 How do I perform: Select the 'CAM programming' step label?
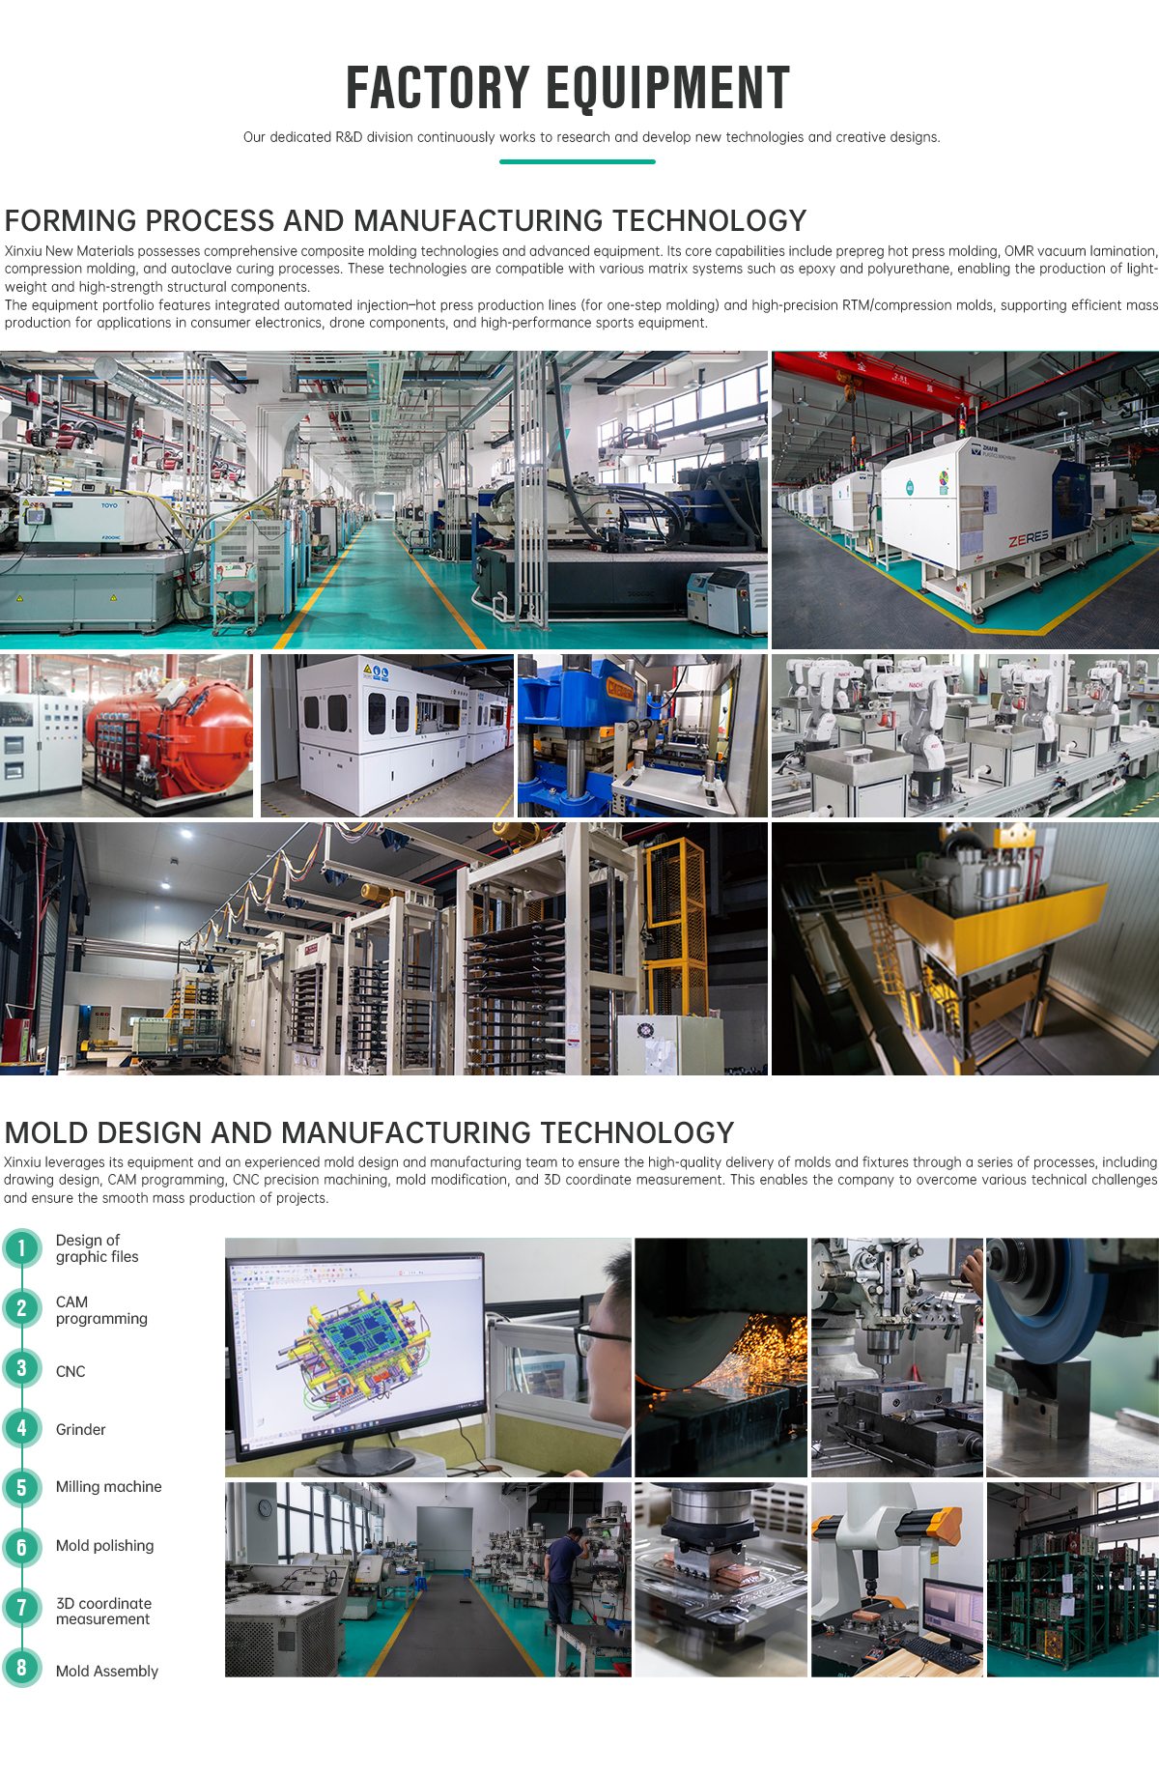101,1310
